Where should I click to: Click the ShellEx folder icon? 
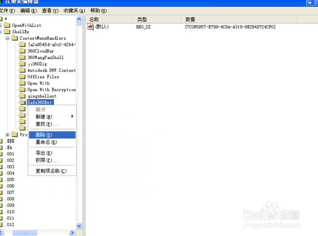pos(7,32)
